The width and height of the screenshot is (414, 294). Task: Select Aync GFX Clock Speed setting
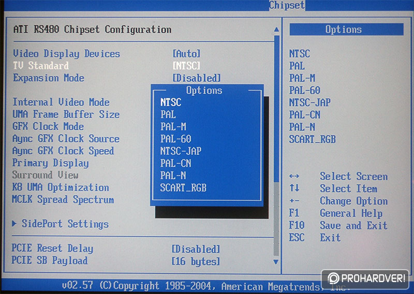tap(63, 151)
